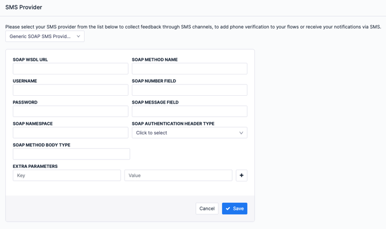This screenshot has width=386, height=229.
Task: Click the Extra Parameters label
Action: coord(35,166)
